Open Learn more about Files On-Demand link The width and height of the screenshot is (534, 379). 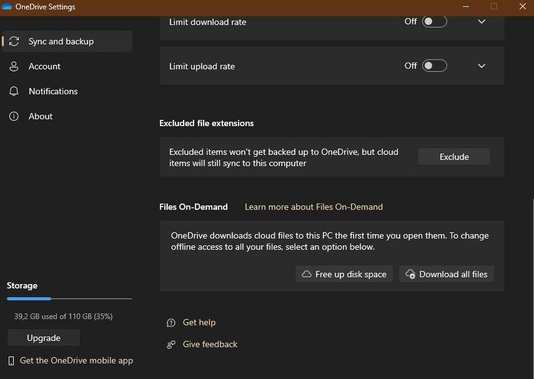314,207
